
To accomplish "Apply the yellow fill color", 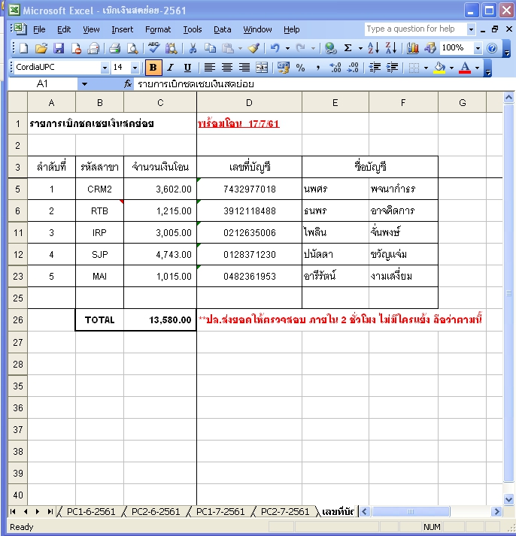I will coord(439,68).
